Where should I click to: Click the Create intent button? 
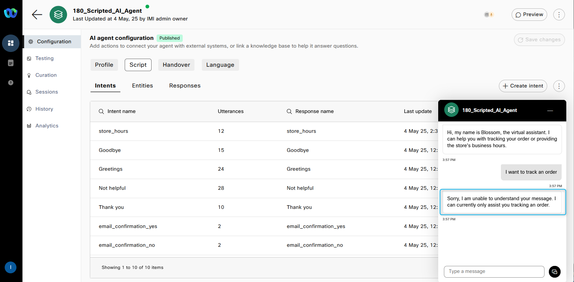tap(523, 86)
